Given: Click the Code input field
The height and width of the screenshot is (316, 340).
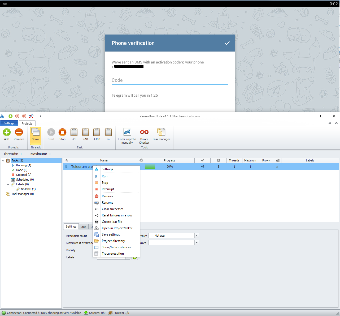Looking at the screenshot, I should [170, 80].
